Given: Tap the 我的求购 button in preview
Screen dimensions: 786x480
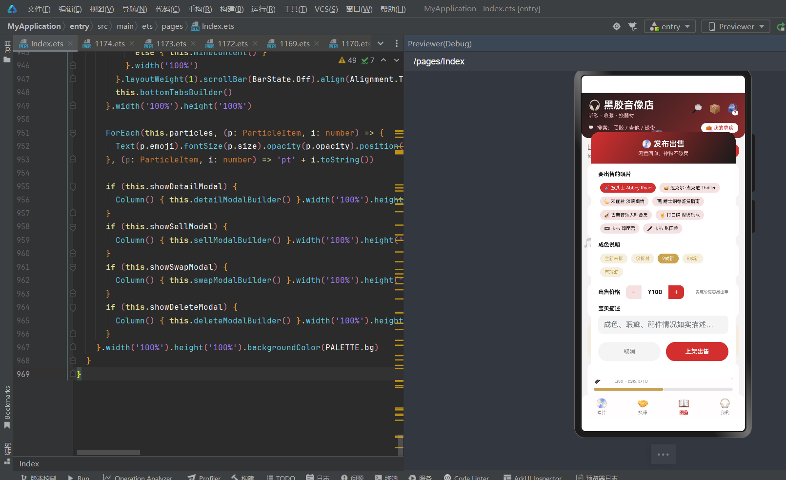Looking at the screenshot, I should tap(720, 128).
